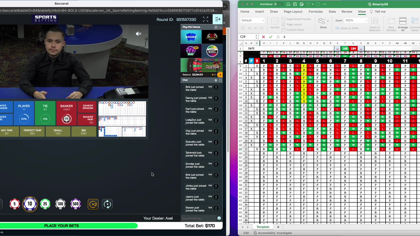The height and width of the screenshot is (236, 420).
Task: Select the 5 chip
Action: tap(14, 204)
